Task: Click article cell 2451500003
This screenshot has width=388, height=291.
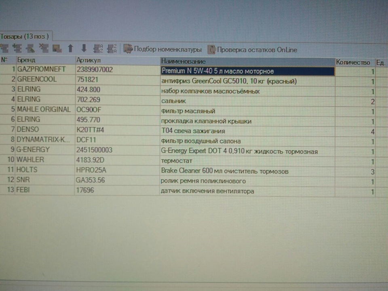Action: point(117,150)
